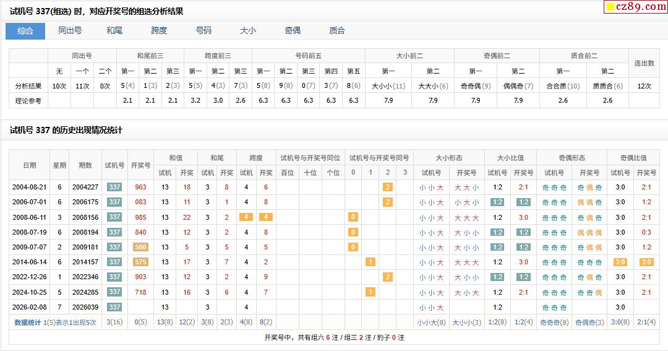Select the 综合 tab
668x351 pixels.
click(x=25, y=31)
